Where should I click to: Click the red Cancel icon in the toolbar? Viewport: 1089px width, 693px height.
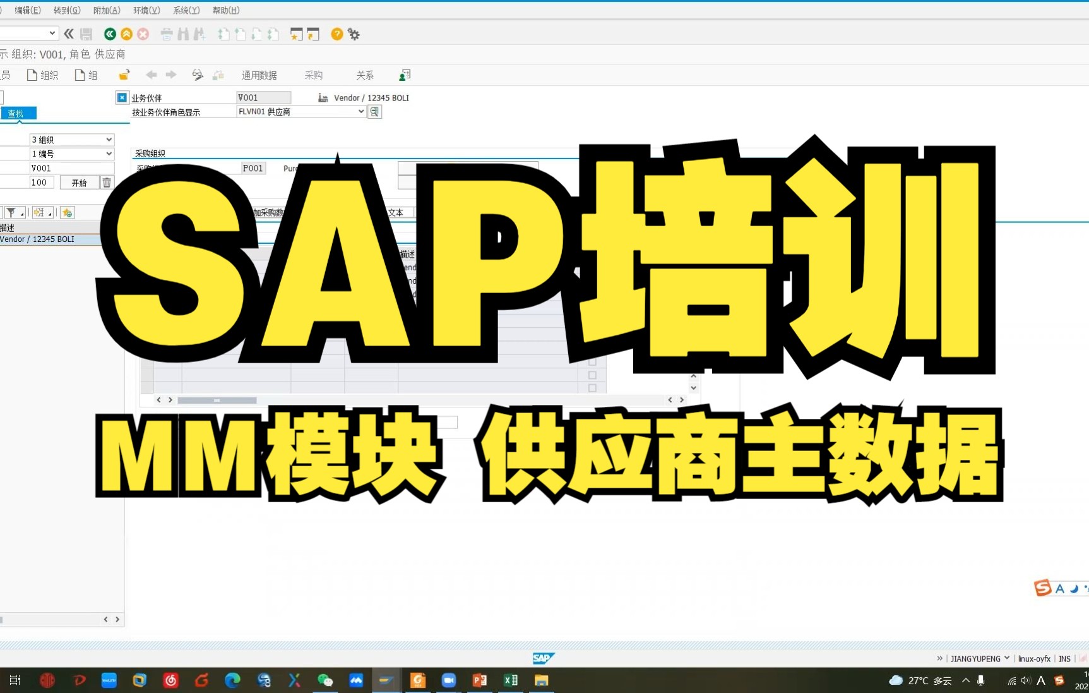coord(143,33)
